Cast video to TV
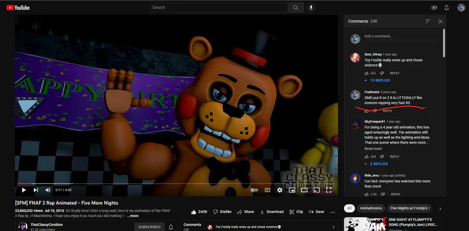 coord(316,190)
